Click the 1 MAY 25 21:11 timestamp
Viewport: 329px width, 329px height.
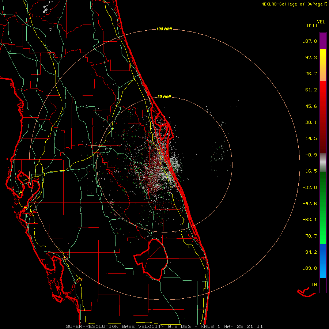[x=241, y=326]
